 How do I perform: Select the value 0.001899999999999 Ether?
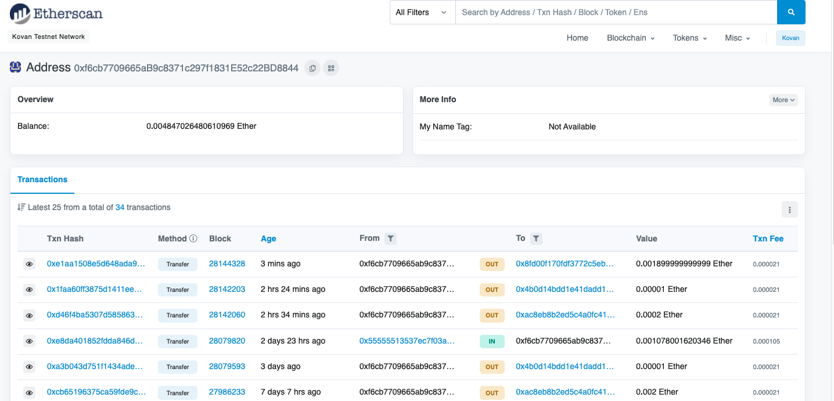coord(684,263)
